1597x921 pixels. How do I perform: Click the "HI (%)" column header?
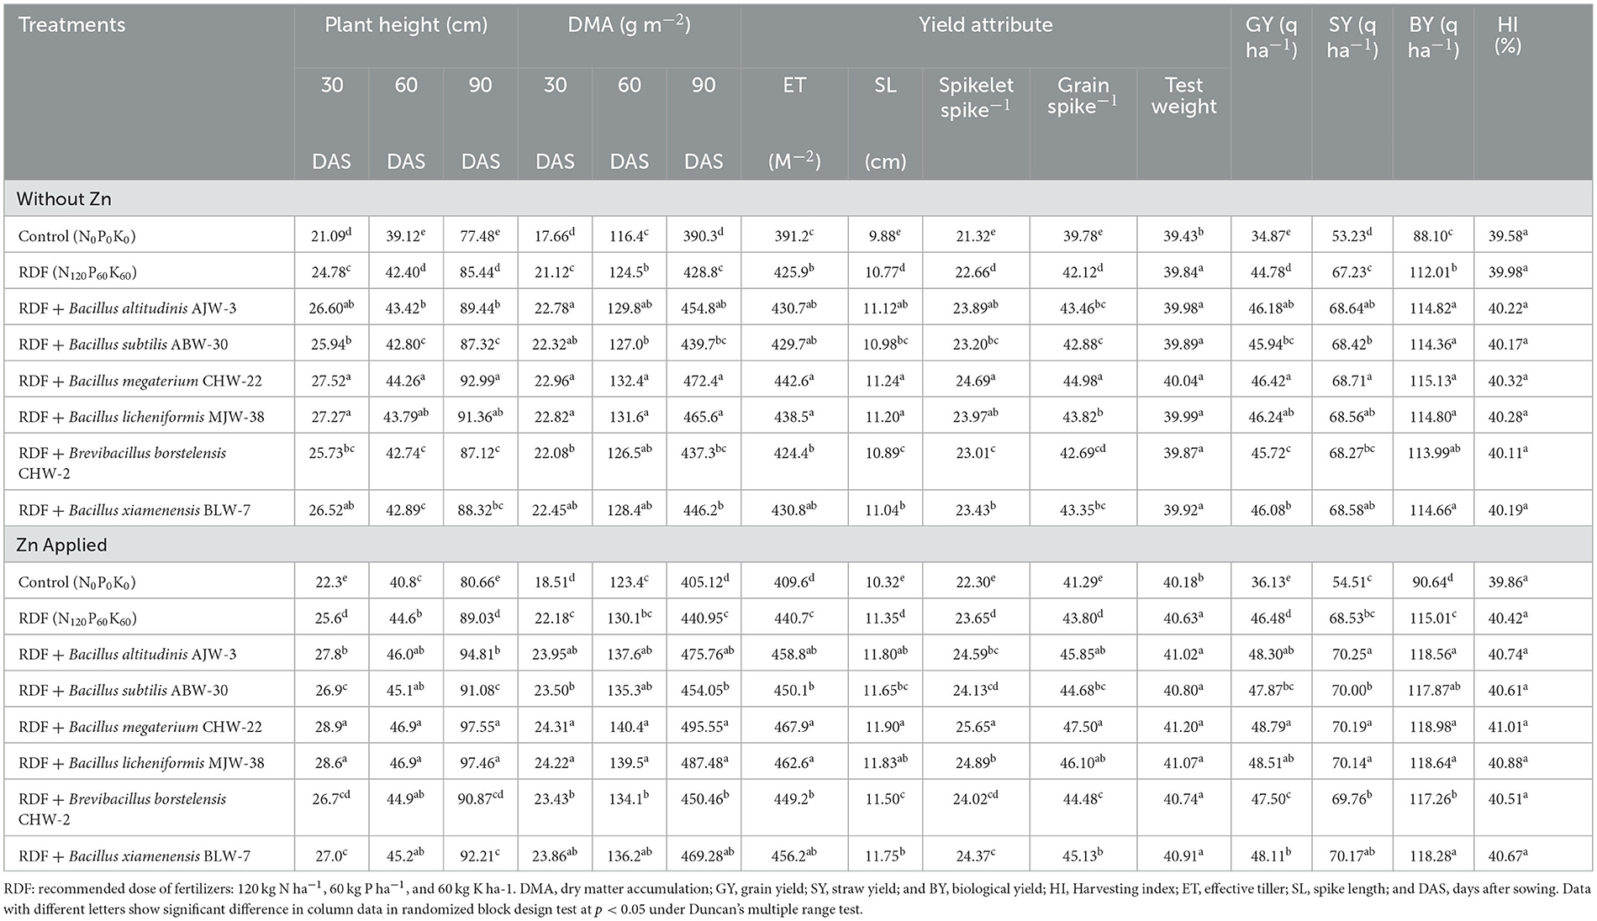(1507, 36)
